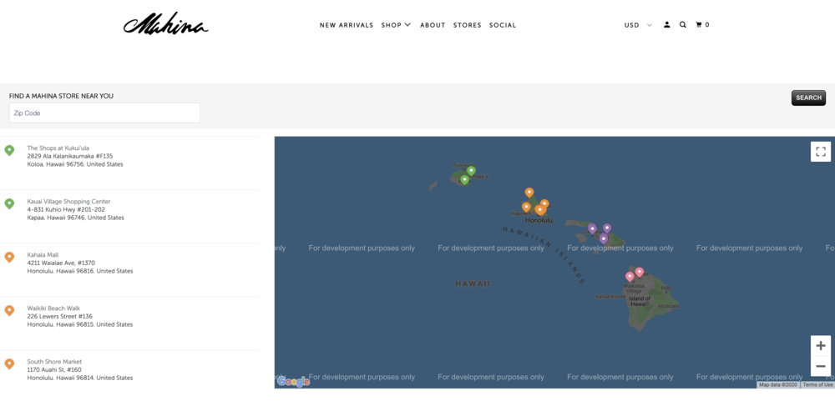
Task: Click the Google logo on the map
Action: pos(293,381)
